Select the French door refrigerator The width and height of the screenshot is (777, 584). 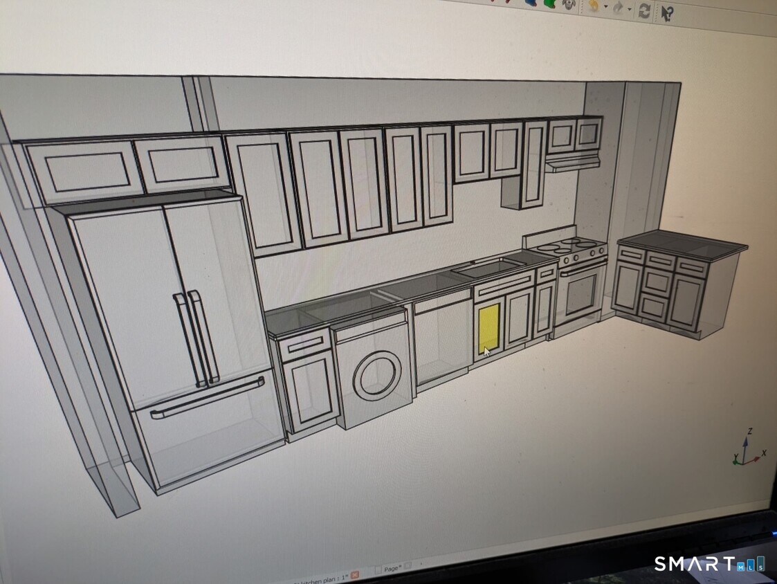(x=173, y=332)
